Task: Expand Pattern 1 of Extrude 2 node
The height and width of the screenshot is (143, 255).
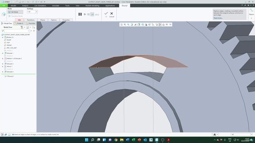Action: click(3, 58)
